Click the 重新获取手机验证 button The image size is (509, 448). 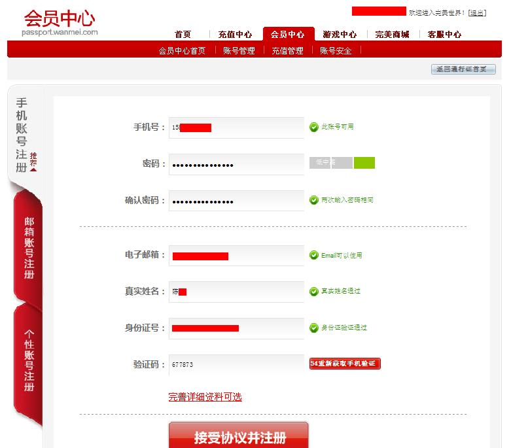coord(345,364)
